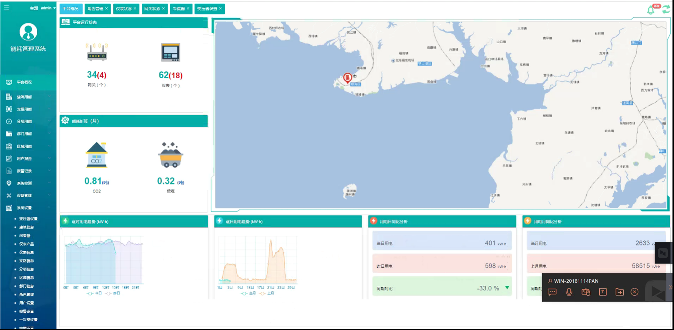Open 变压器设置 in sidebar submenu

point(28,219)
